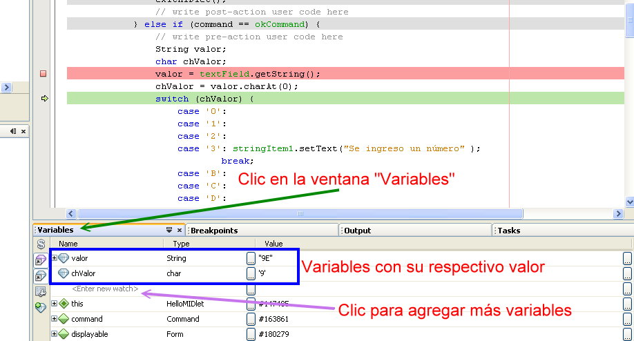Expand the valor variable node
The height and width of the screenshot is (341, 634).
point(54,257)
